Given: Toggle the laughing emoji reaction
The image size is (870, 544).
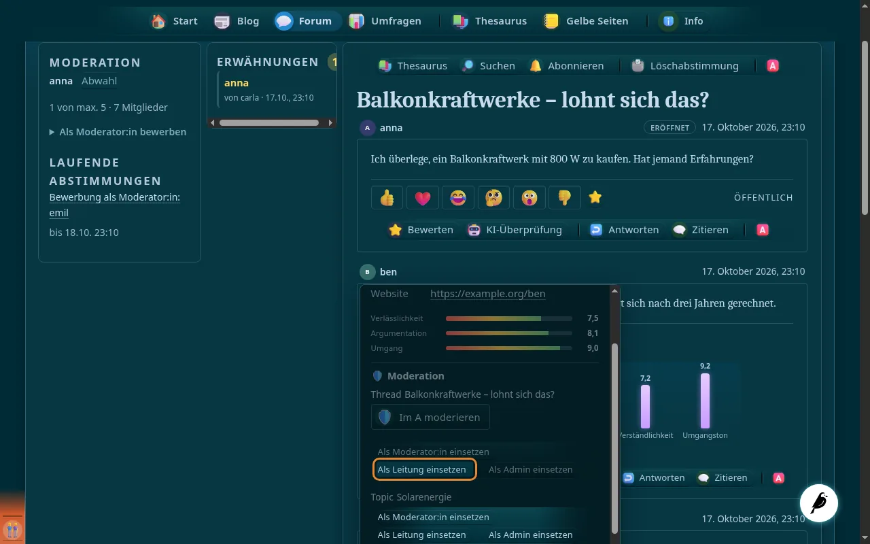Looking at the screenshot, I should click(458, 197).
